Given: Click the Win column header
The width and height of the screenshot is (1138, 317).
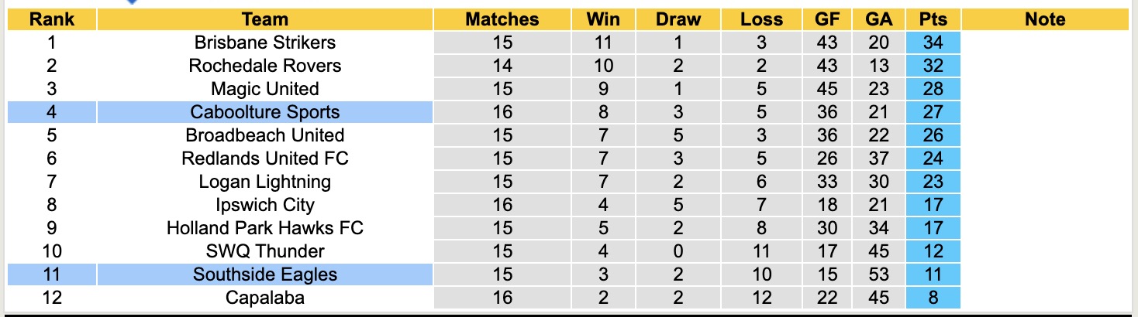Looking at the screenshot, I should tap(603, 19).
